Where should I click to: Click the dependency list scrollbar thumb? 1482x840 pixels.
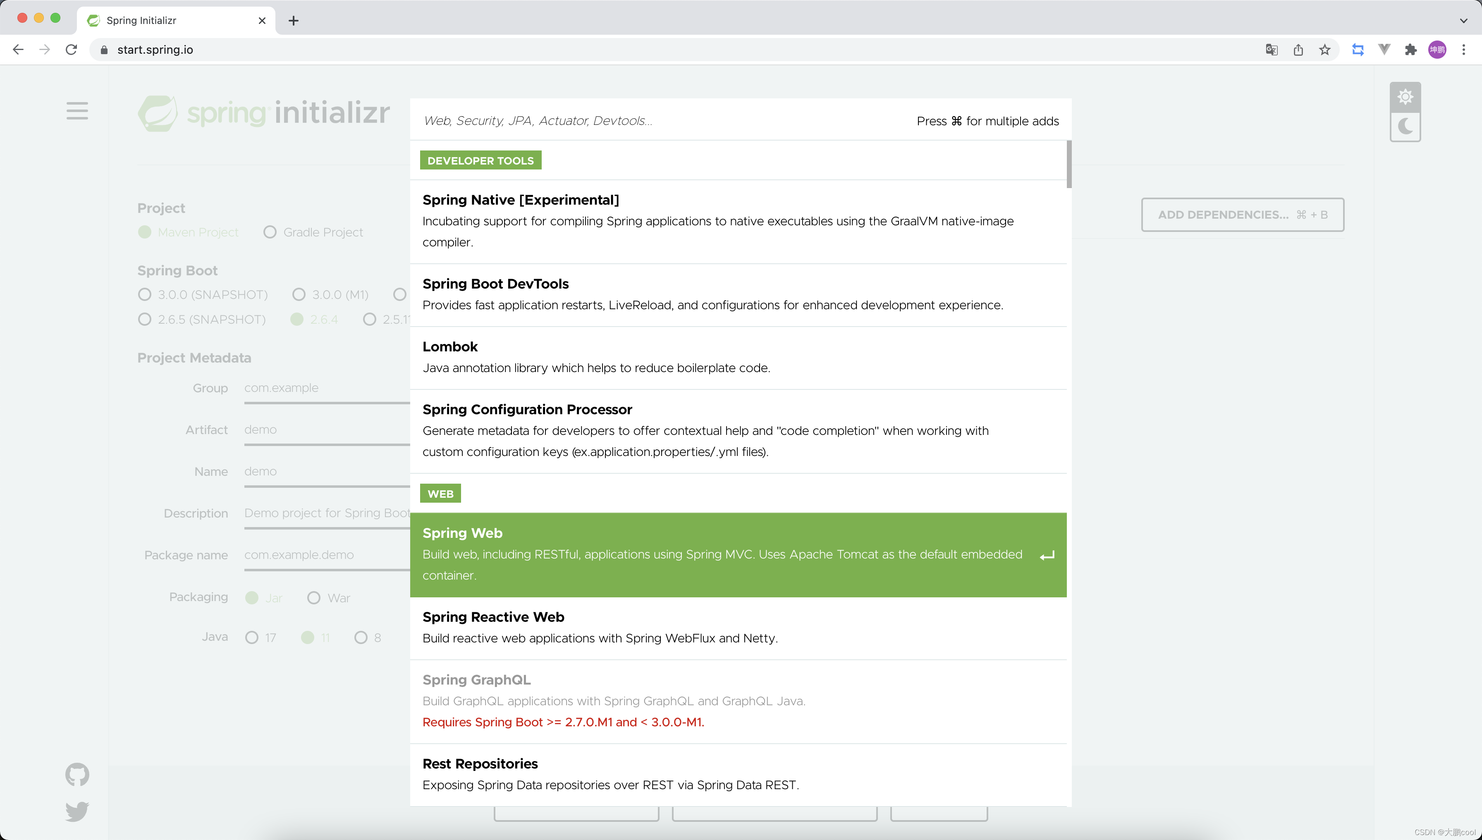click(x=1069, y=165)
